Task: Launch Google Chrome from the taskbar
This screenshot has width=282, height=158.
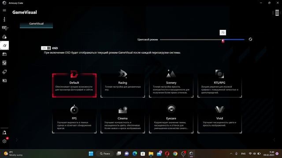Action: 175,154
